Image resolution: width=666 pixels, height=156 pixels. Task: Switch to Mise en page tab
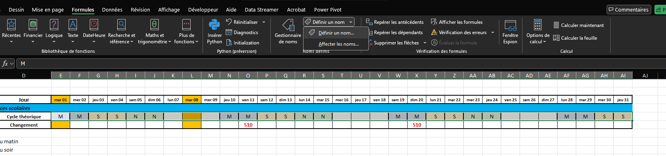point(48,10)
